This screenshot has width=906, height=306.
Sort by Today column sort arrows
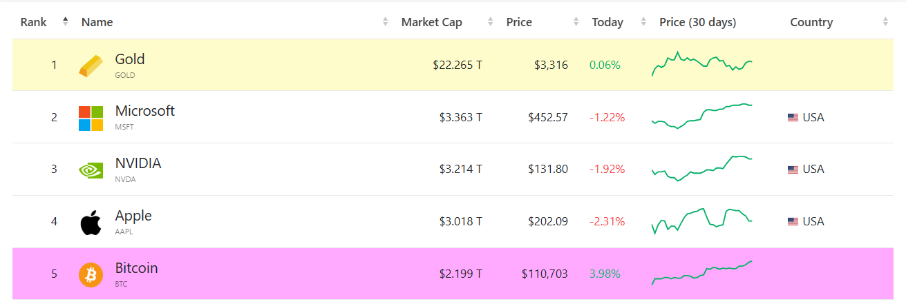pos(643,22)
